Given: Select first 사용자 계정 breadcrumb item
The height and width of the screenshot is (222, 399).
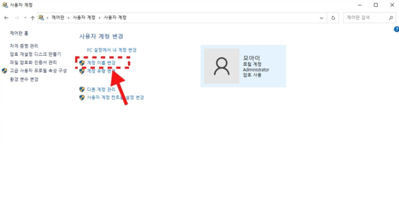Looking at the screenshot, I should (x=84, y=17).
